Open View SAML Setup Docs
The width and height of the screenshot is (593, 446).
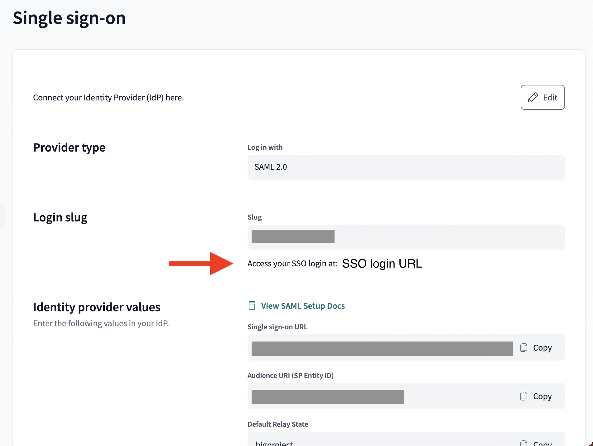303,306
